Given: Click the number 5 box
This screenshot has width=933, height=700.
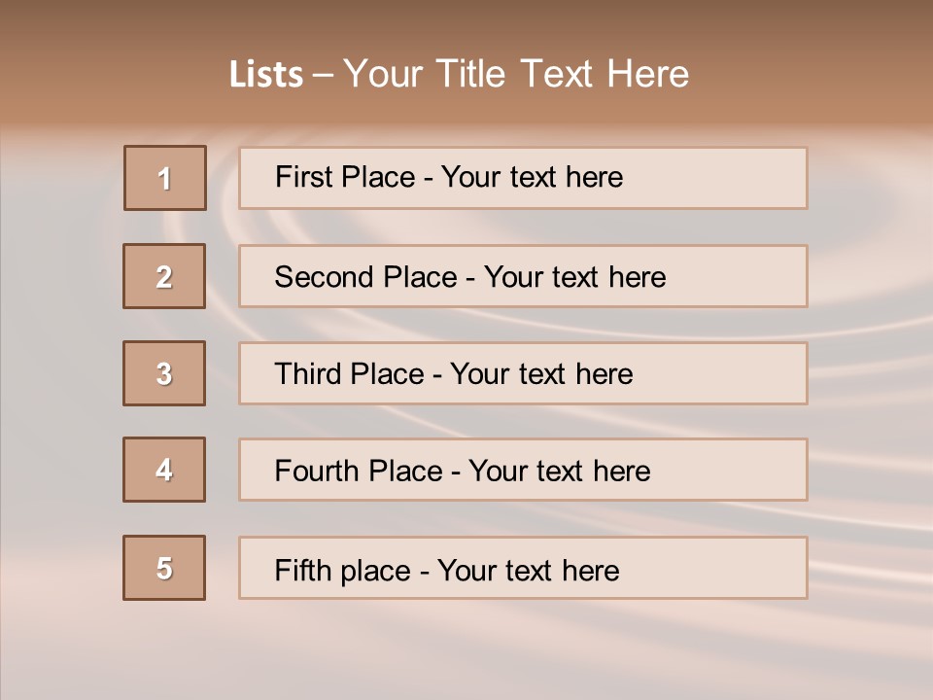Looking at the screenshot, I should tap(164, 568).
